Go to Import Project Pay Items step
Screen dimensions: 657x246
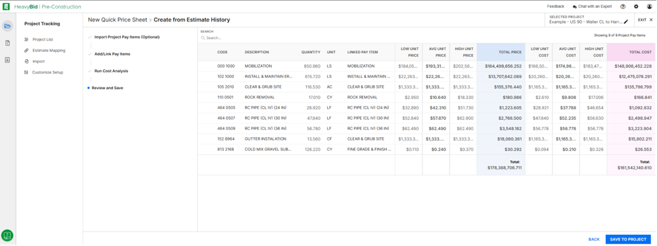coord(127,37)
